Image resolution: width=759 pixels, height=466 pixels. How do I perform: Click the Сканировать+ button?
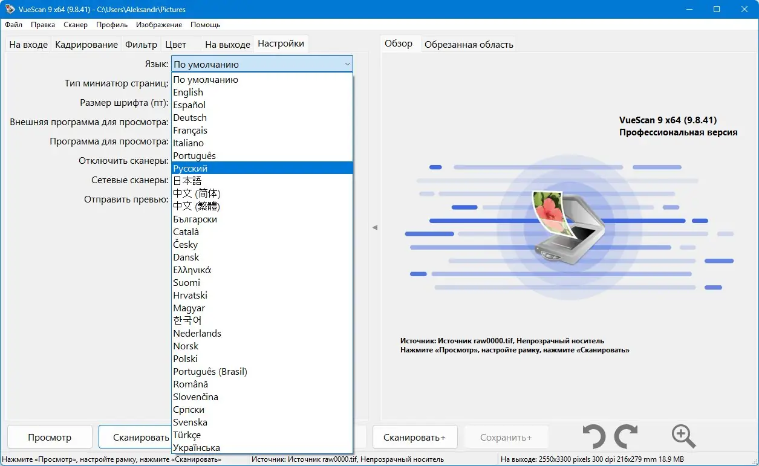coord(414,437)
